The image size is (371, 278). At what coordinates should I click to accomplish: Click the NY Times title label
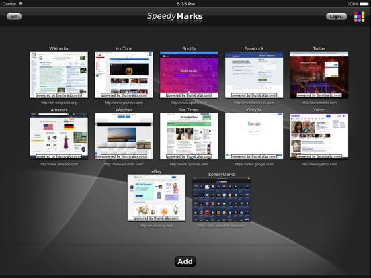coord(189,110)
